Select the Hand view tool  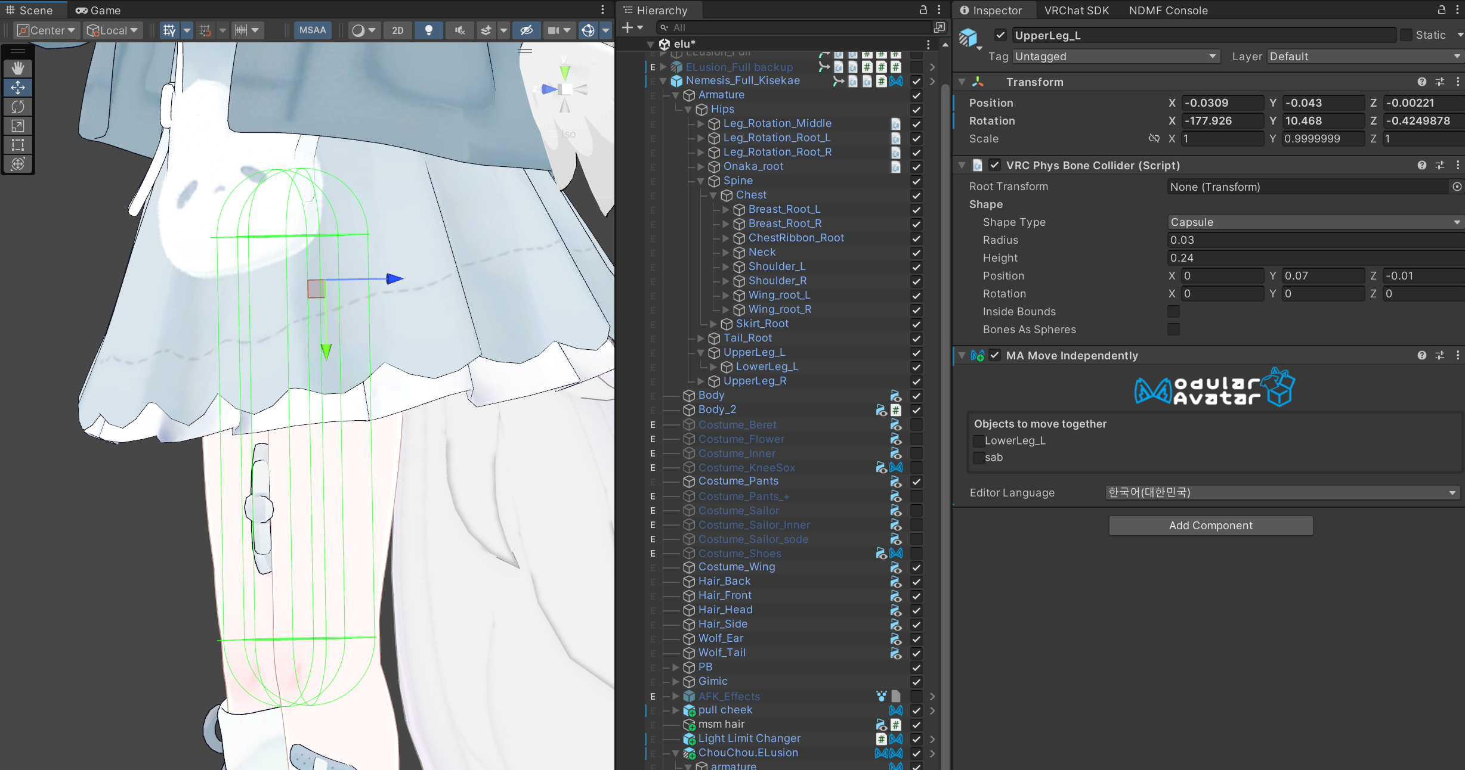(x=18, y=68)
